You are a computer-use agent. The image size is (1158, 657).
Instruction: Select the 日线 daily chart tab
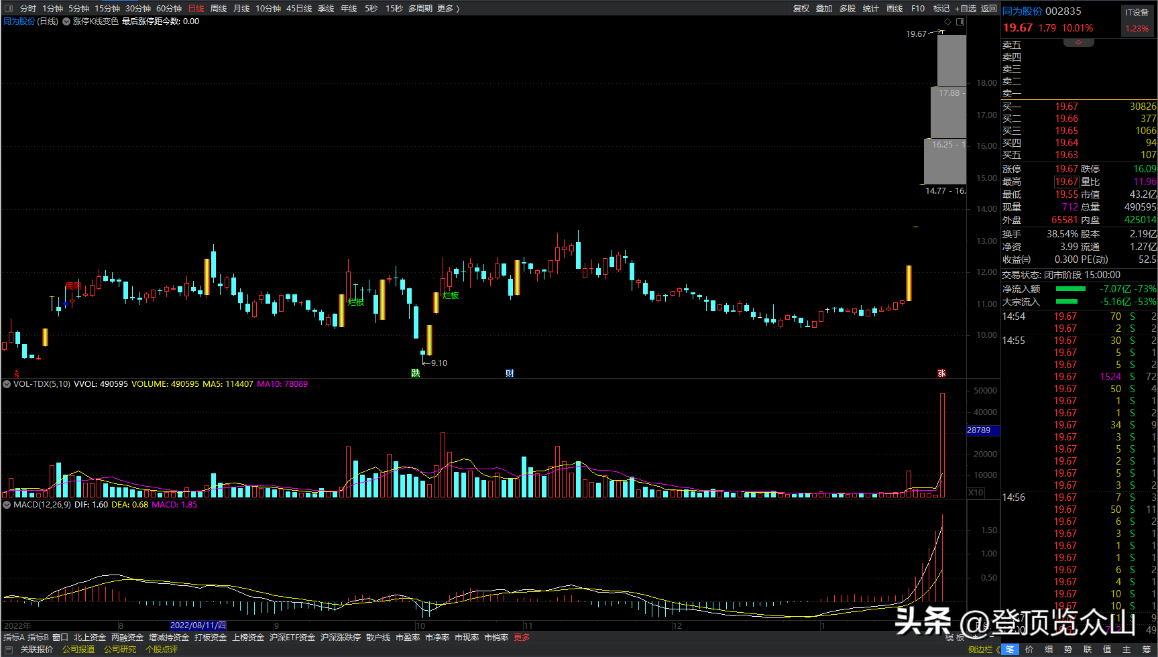coord(196,9)
